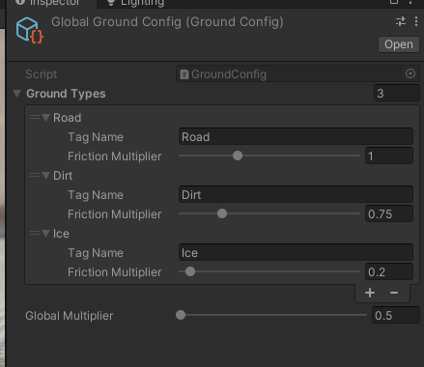
Task: Grab the Dirt element reorder handle
Action: click(x=35, y=175)
